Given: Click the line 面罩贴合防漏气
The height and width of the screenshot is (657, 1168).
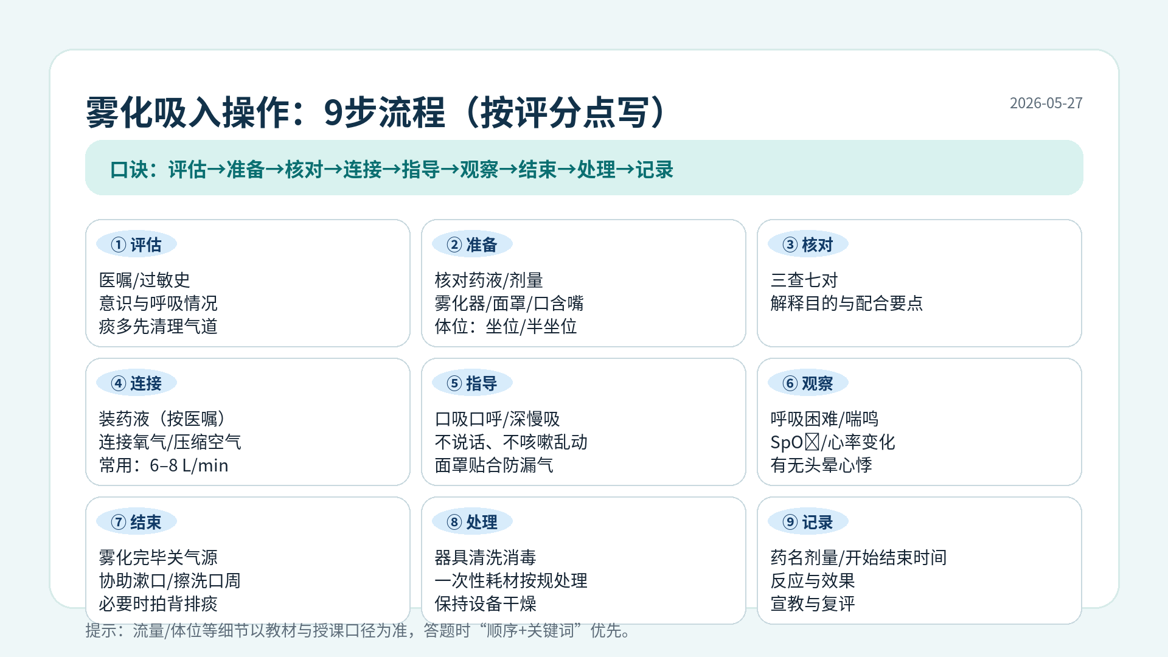Looking at the screenshot, I should pyautogui.click(x=494, y=465).
